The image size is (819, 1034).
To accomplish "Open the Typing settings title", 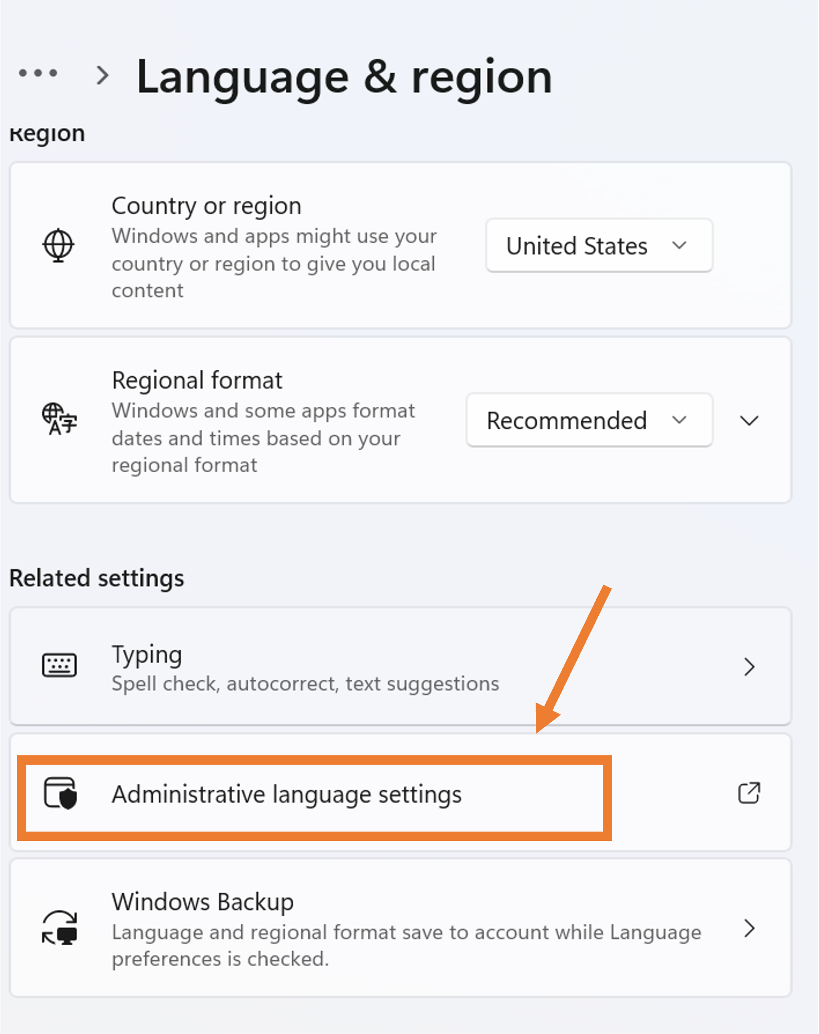I will tap(147, 654).
